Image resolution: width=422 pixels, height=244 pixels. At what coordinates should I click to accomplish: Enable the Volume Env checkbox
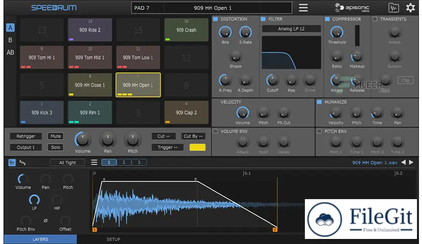click(216, 131)
